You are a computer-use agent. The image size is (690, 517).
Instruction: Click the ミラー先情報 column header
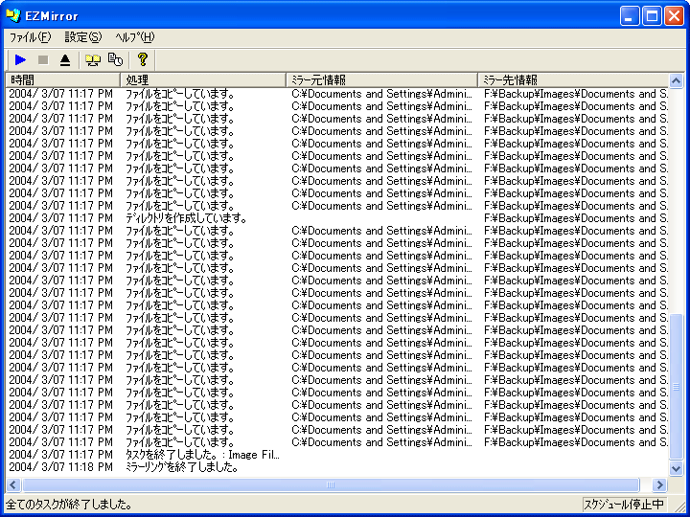(572, 80)
